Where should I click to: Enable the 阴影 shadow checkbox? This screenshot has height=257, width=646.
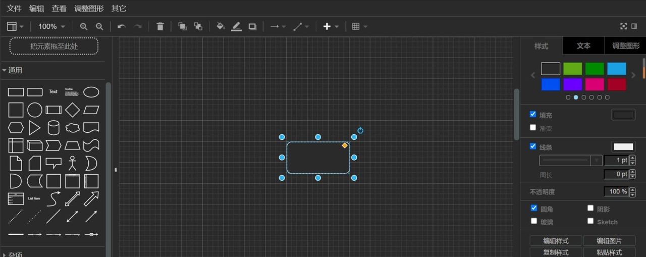point(590,208)
